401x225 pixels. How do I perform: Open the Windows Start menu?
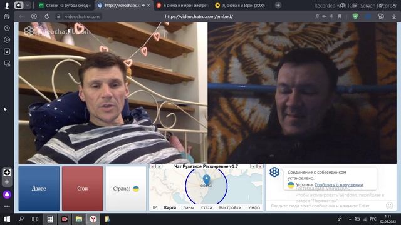[7, 219]
